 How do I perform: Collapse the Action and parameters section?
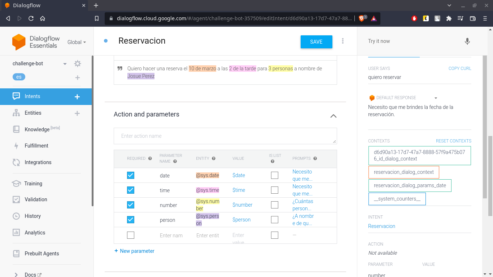tap(333, 116)
